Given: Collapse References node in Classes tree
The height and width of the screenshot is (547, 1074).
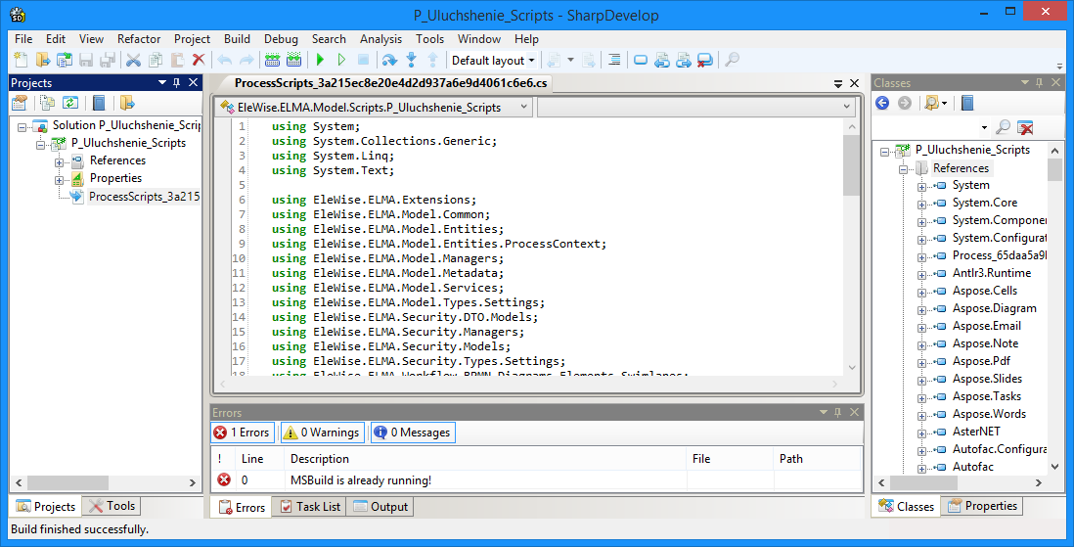Looking at the screenshot, I should (x=903, y=169).
